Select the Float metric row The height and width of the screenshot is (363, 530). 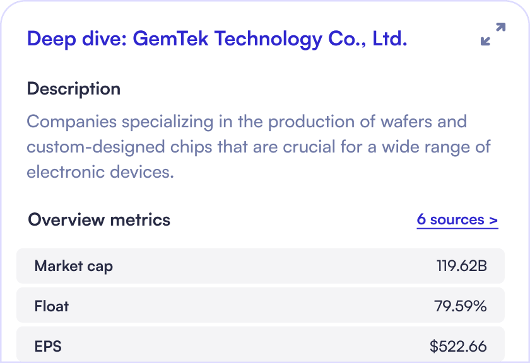tap(261, 306)
